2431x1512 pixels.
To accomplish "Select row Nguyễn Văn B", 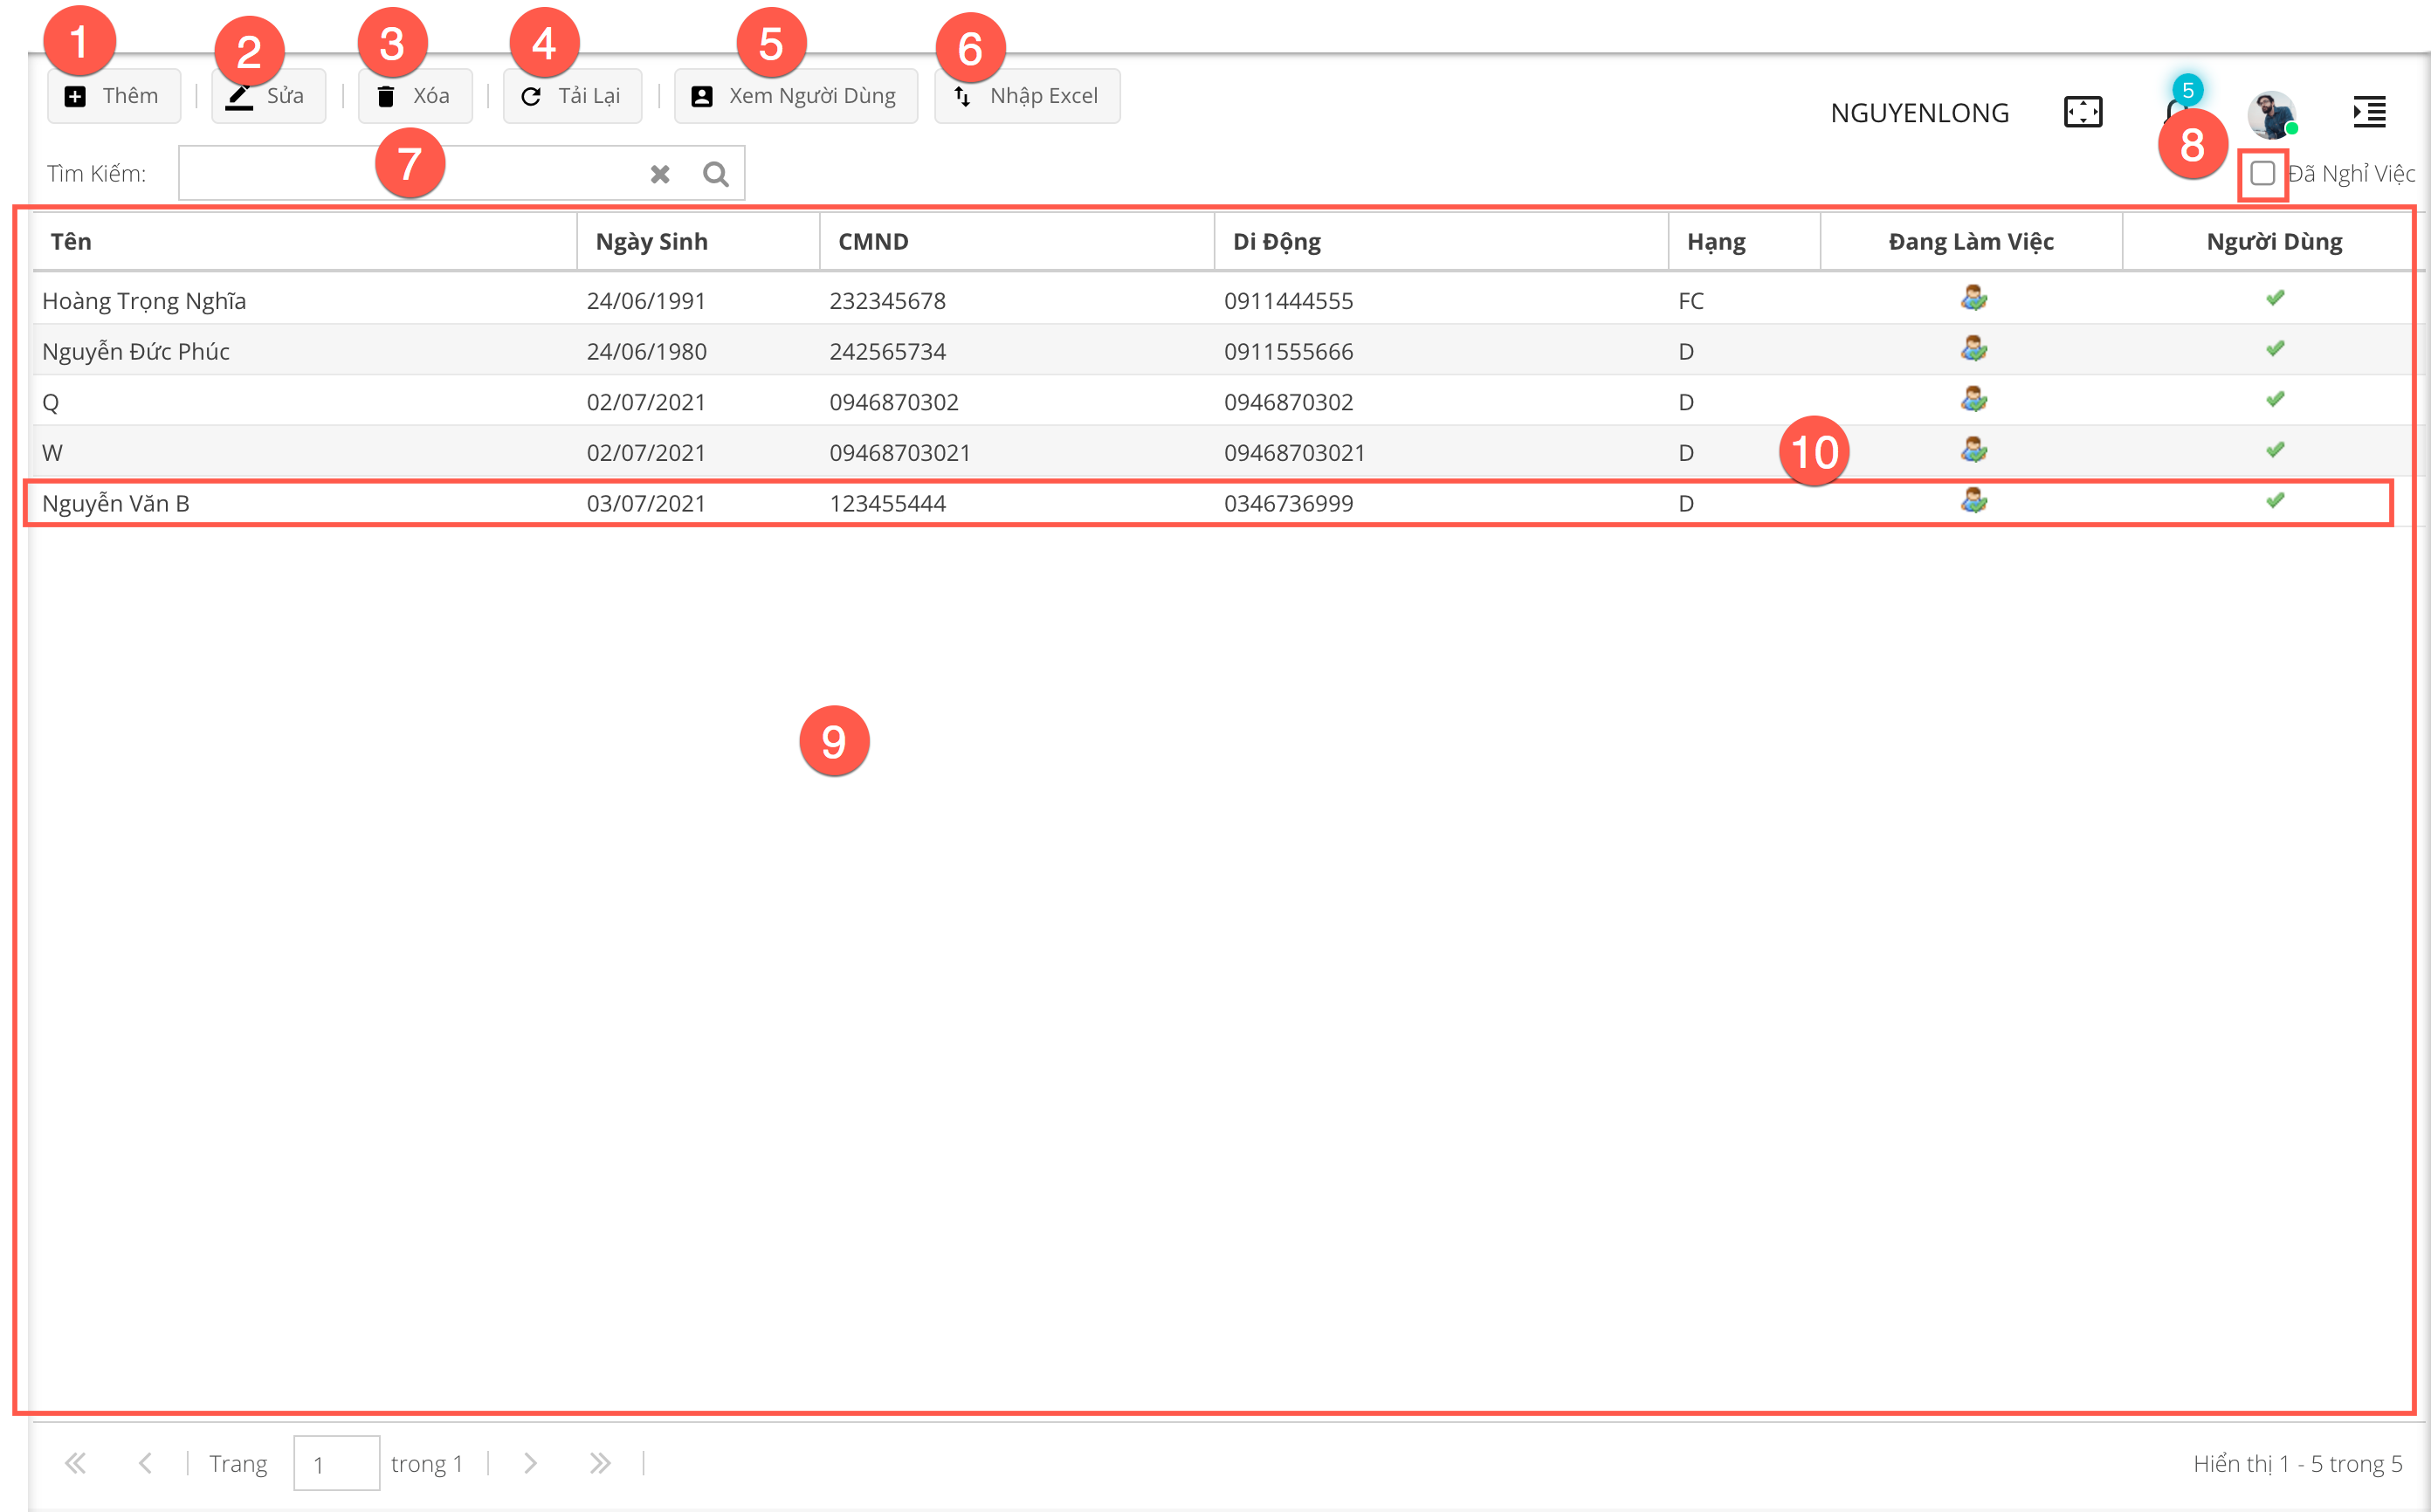I will (x=116, y=503).
